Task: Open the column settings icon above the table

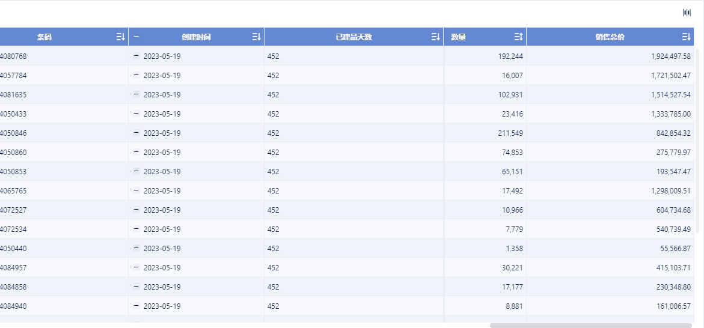Action: coord(687,13)
